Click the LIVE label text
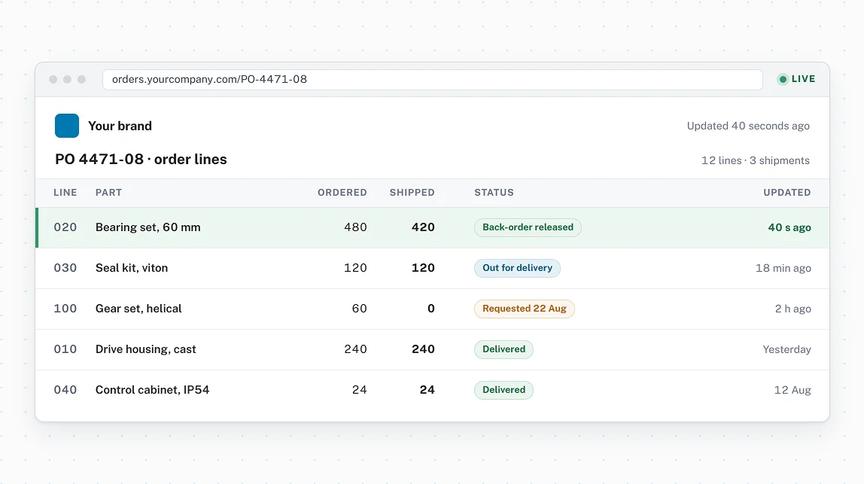This screenshot has height=484, width=864. coord(803,79)
